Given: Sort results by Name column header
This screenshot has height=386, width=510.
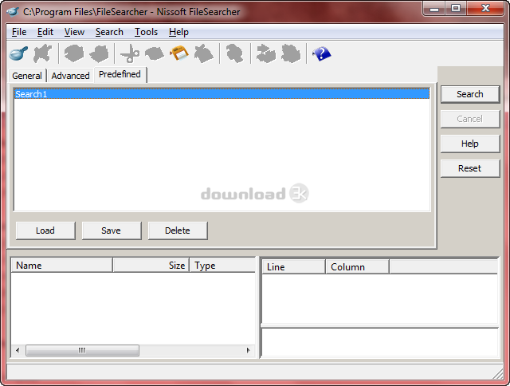Looking at the screenshot, I should pyautogui.click(x=62, y=266).
